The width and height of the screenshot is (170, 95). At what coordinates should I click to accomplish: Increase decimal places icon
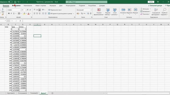[x=88, y=13]
